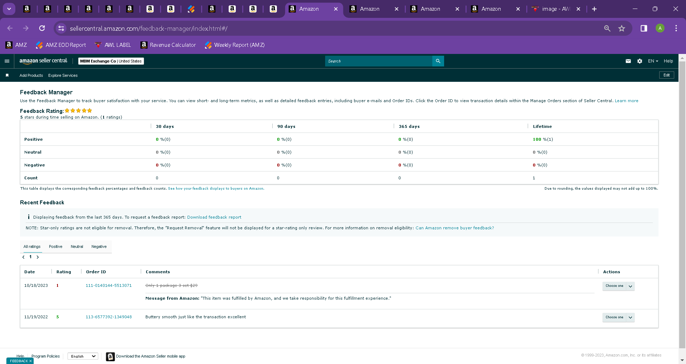The width and height of the screenshot is (686, 364).
Task: Bookmark this tab with the star
Action: pos(622,28)
